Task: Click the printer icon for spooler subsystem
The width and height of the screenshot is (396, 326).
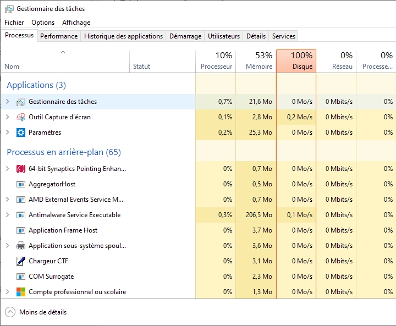Action: click(x=21, y=246)
